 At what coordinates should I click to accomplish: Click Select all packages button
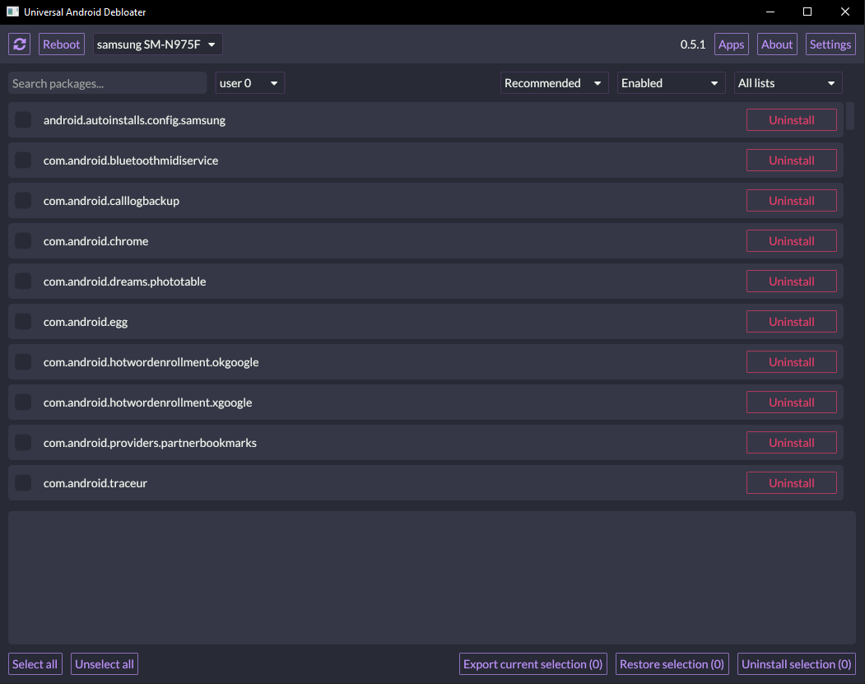point(35,664)
